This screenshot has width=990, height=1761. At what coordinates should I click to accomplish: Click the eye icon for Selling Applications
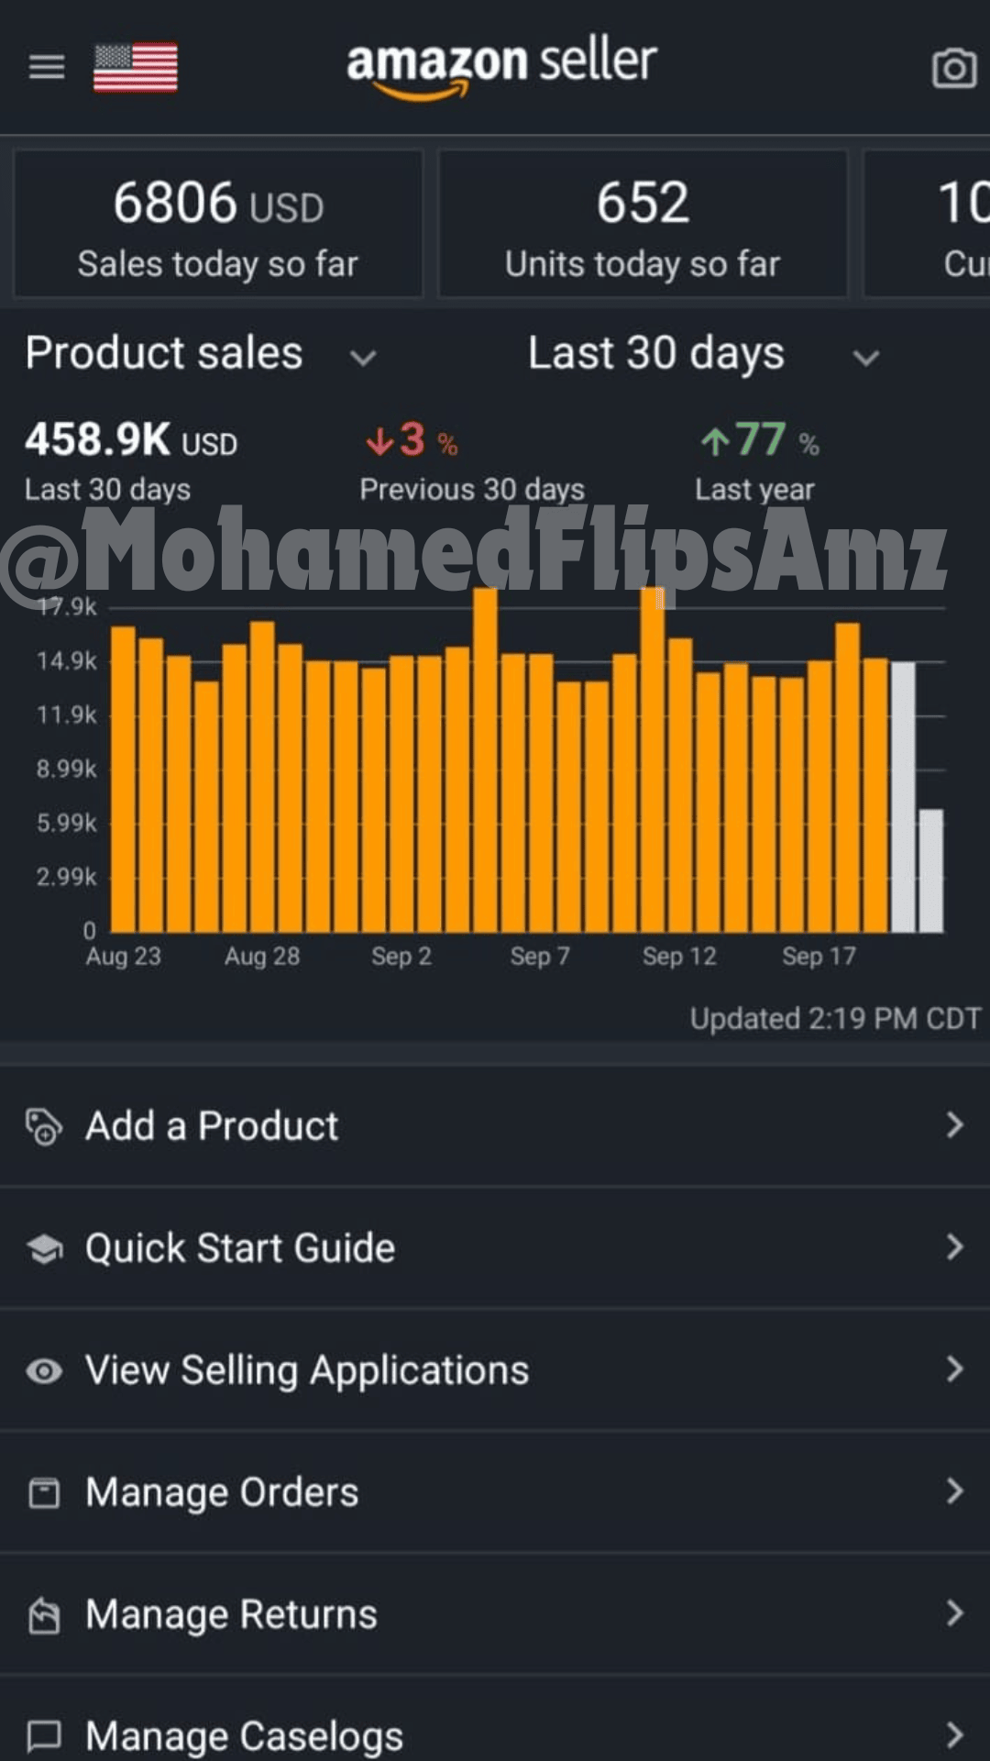[44, 1371]
